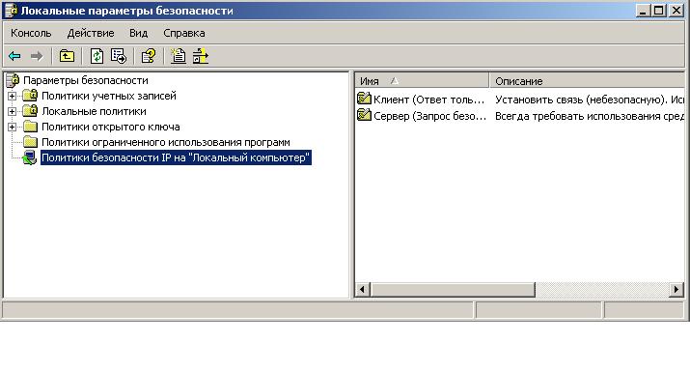The height and width of the screenshot is (371, 690).
Task: Click the Клиент policy row icon
Action: coord(364,99)
